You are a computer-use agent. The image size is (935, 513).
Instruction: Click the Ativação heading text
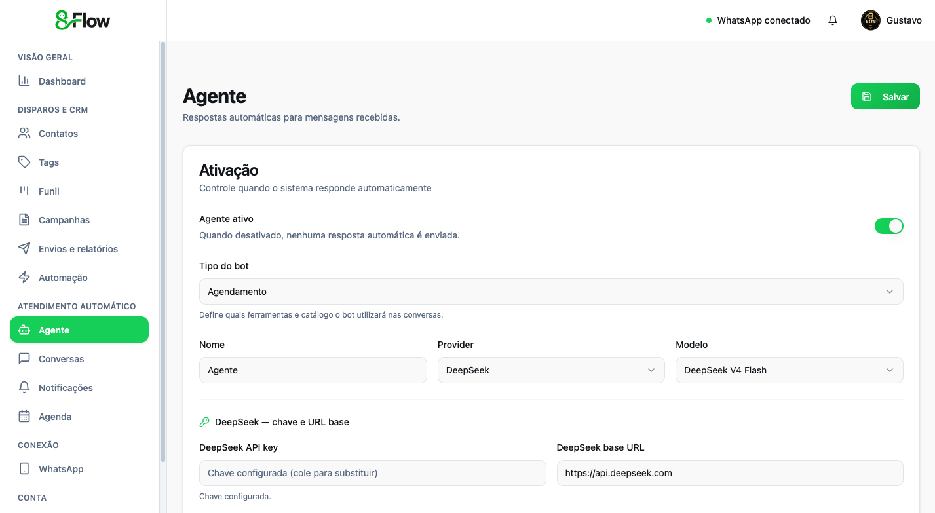point(229,170)
